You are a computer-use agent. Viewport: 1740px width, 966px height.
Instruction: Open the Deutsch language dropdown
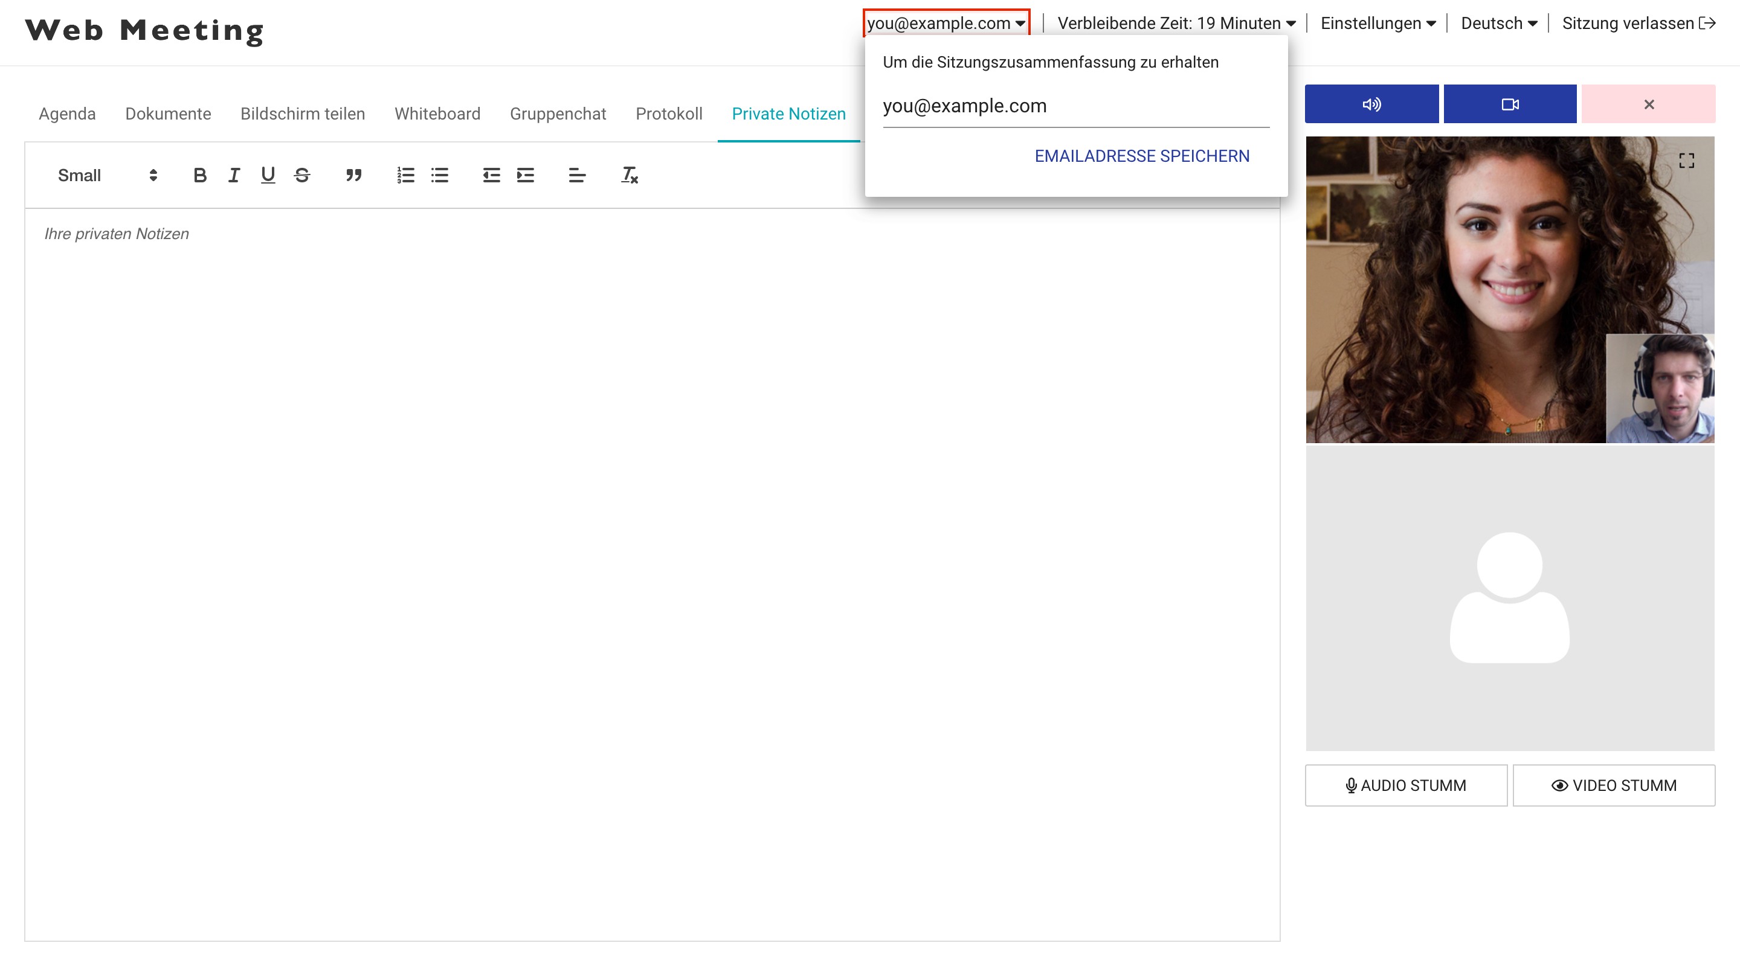(1499, 24)
